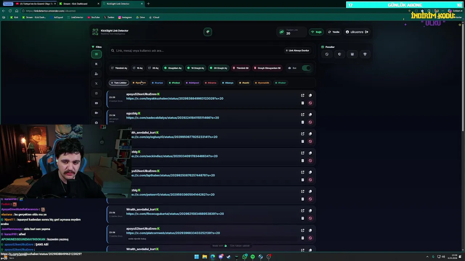The width and height of the screenshot is (465, 261).
Task: Copy the fbcocugukartal link
Action: [x=310, y=211]
